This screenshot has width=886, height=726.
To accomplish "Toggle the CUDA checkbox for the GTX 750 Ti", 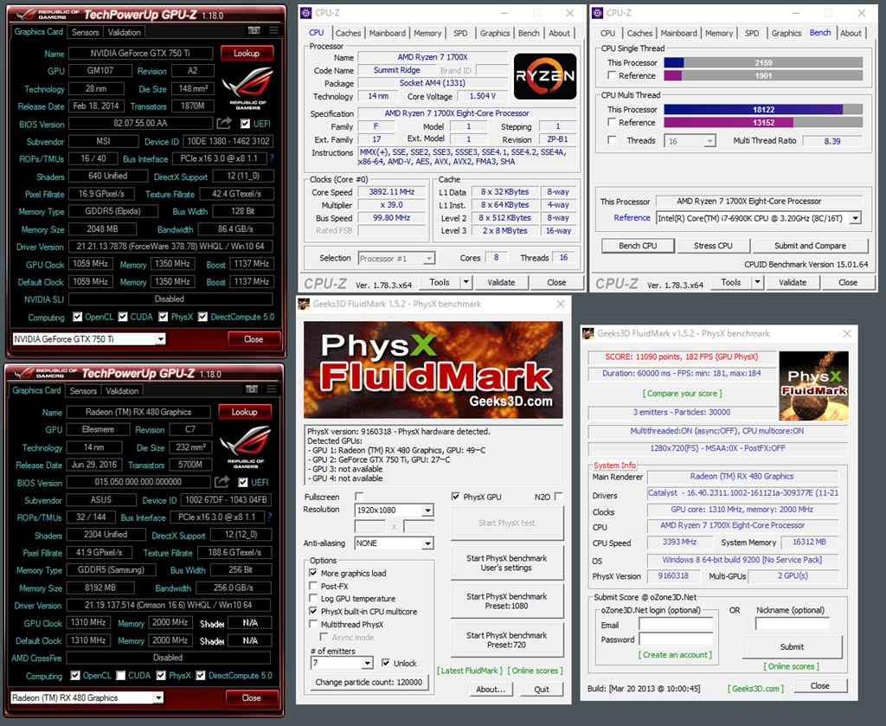I will point(121,317).
